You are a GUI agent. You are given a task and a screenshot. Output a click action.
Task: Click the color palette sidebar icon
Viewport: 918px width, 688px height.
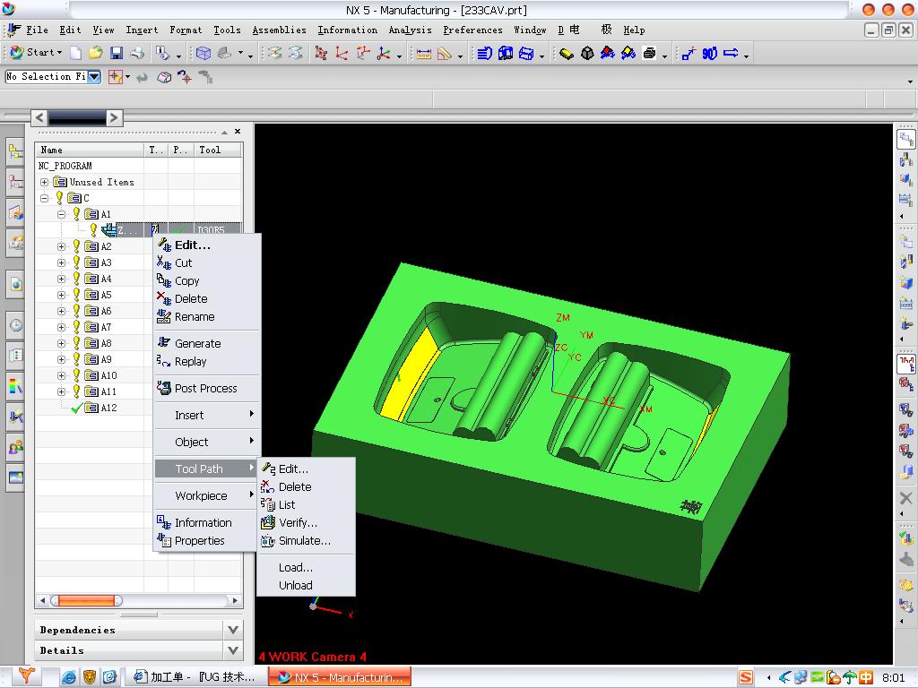(16, 386)
